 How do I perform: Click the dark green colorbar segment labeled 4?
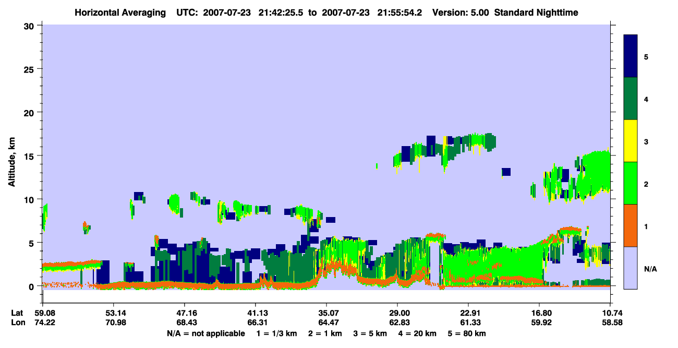tap(631, 99)
